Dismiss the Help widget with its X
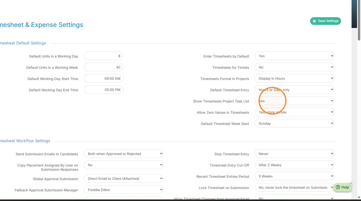Image resolution: width=361 pixels, height=201 pixels. click(x=351, y=183)
